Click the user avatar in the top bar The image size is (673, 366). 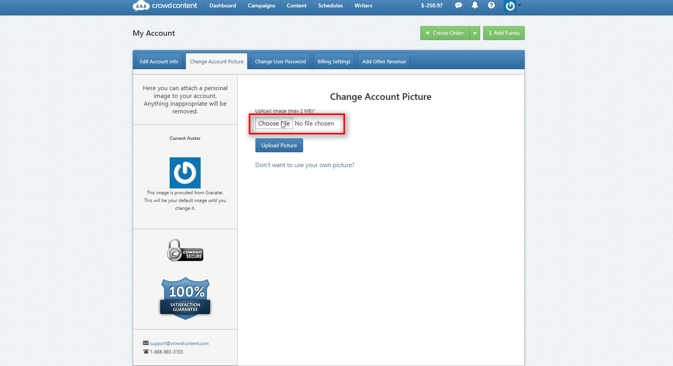pos(510,6)
